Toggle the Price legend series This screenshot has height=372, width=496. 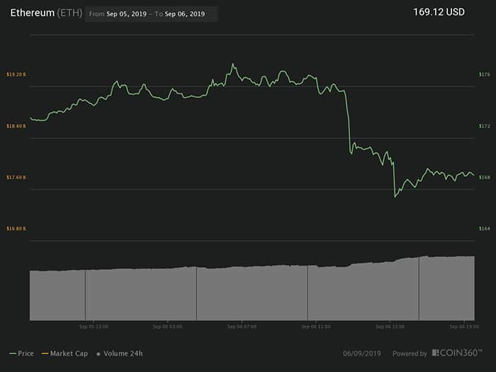click(x=26, y=353)
